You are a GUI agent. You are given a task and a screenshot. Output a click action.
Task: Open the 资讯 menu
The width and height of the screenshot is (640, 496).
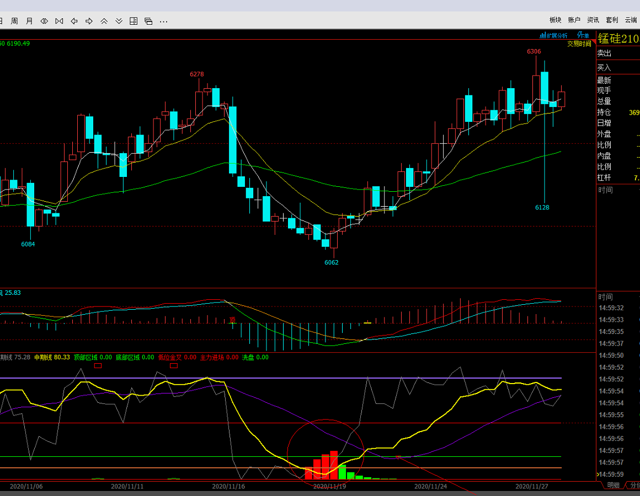(x=593, y=20)
